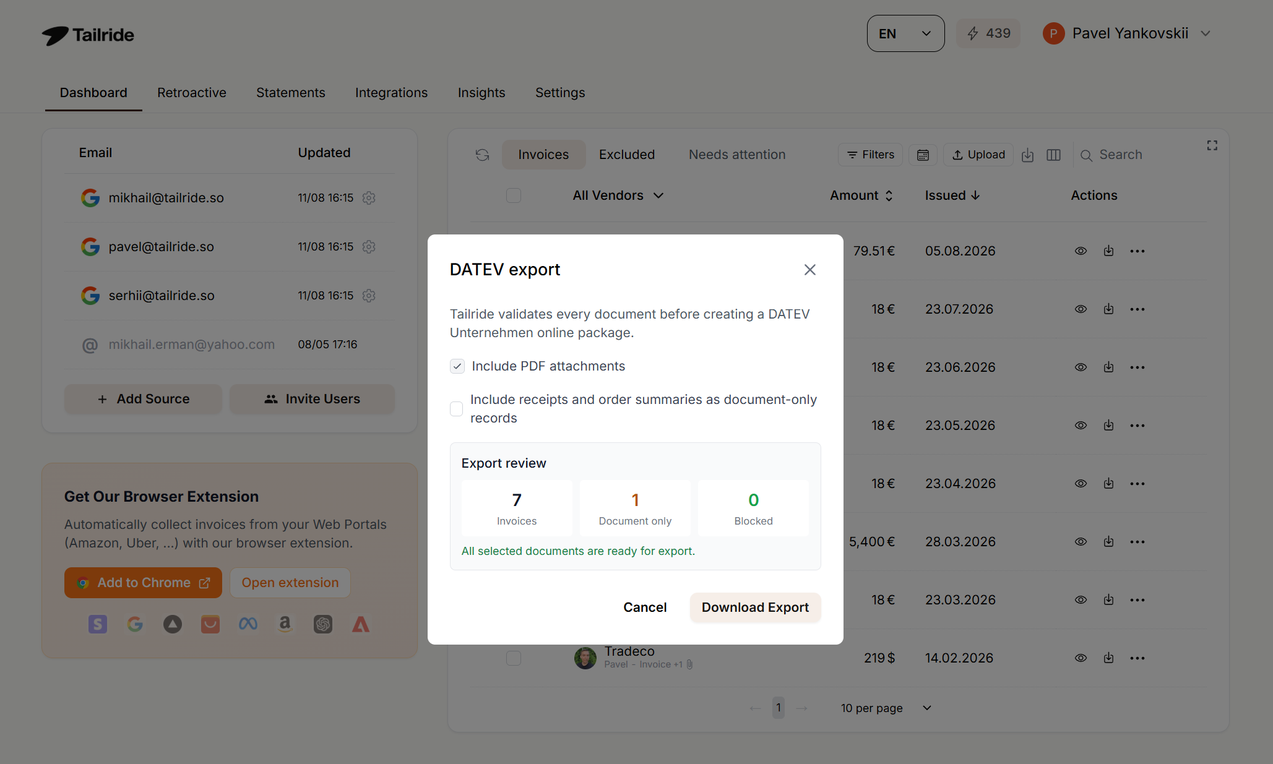Click the Invite Users button
1273x764 pixels.
click(312, 399)
